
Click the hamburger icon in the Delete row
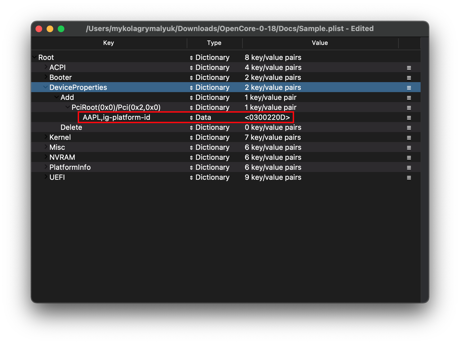tap(409, 128)
